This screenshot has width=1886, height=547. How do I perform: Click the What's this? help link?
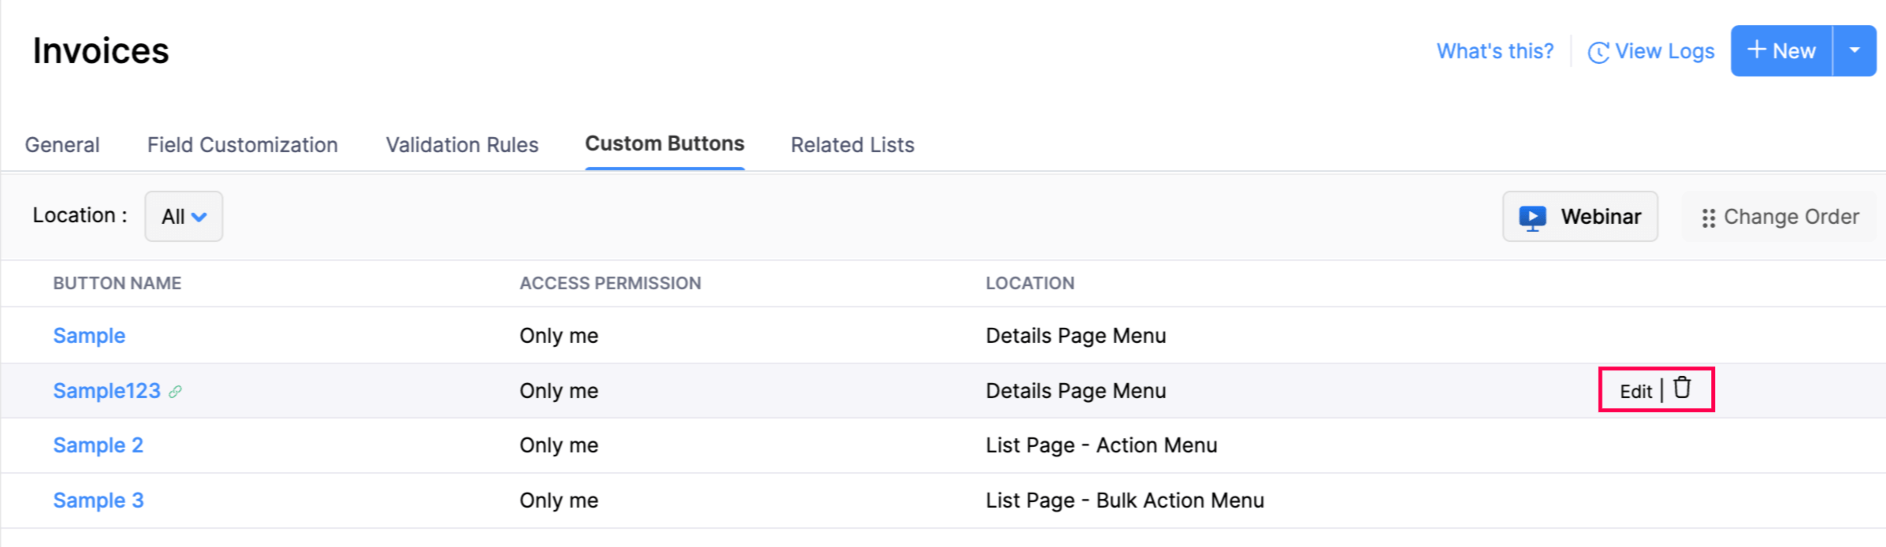1494,51
